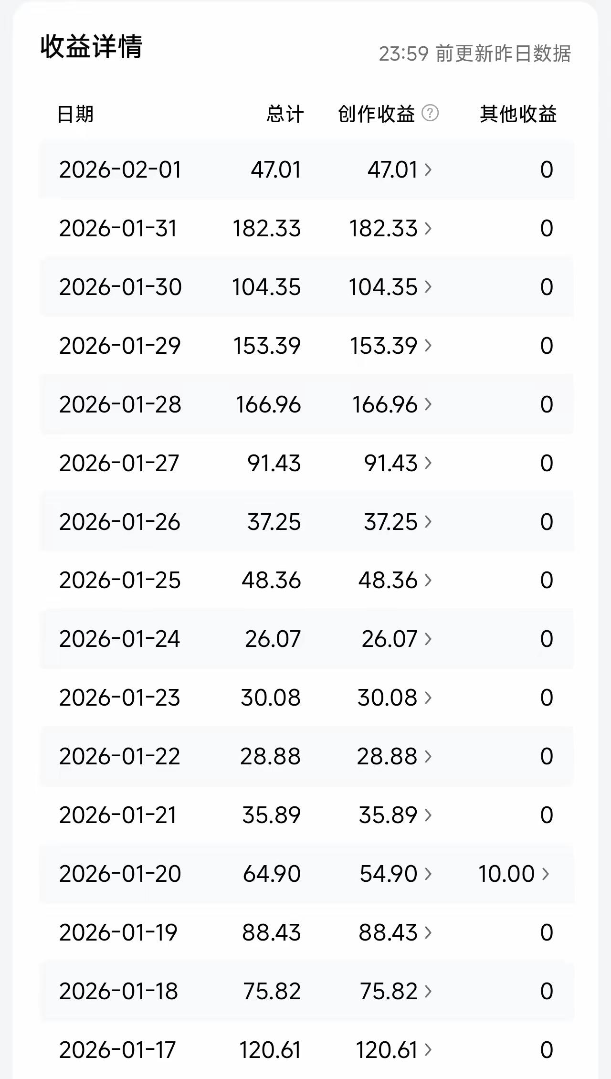Open 创作收益 details for 2026-01-23
This screenshot has height=1079, width=611.
[428, 698]
